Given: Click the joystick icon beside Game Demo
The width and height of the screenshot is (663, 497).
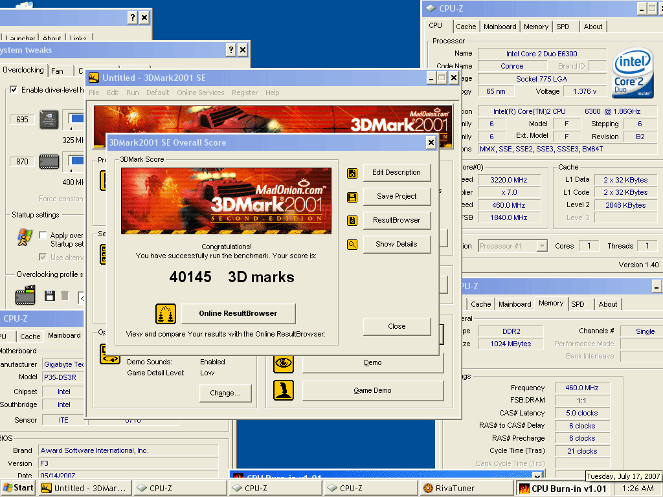Looking at the screenshot, I should 284,390.
